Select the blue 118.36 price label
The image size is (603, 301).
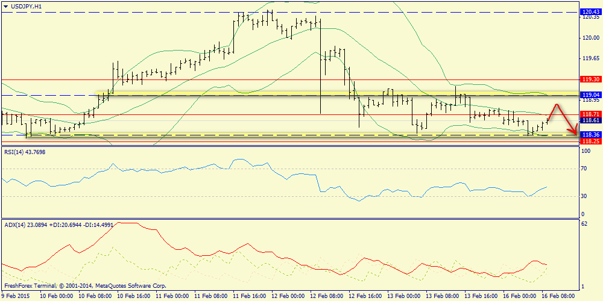591,135
